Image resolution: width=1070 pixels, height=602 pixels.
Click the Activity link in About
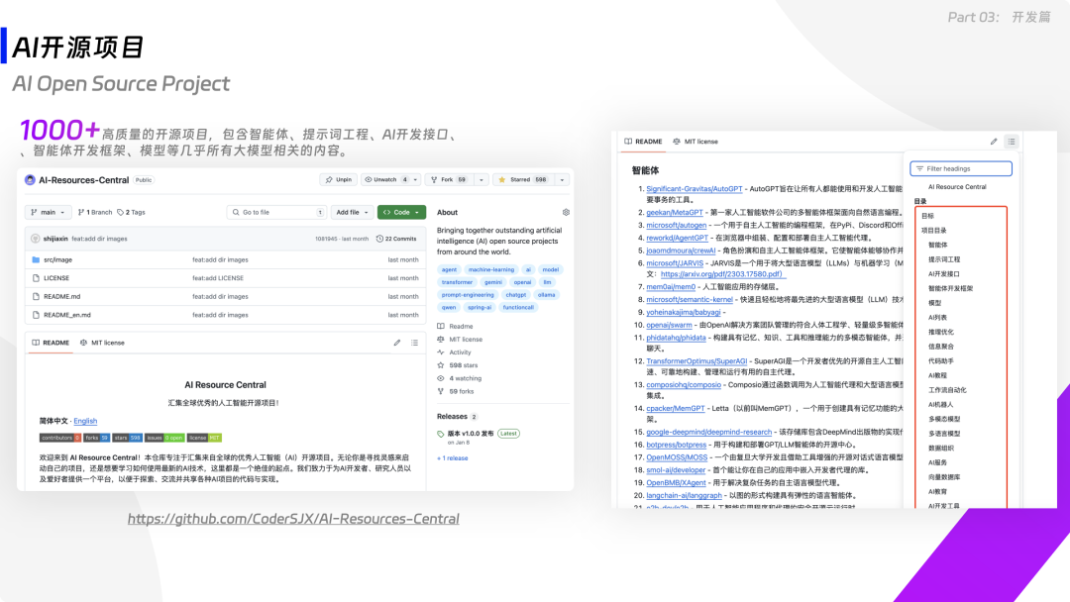455,352
